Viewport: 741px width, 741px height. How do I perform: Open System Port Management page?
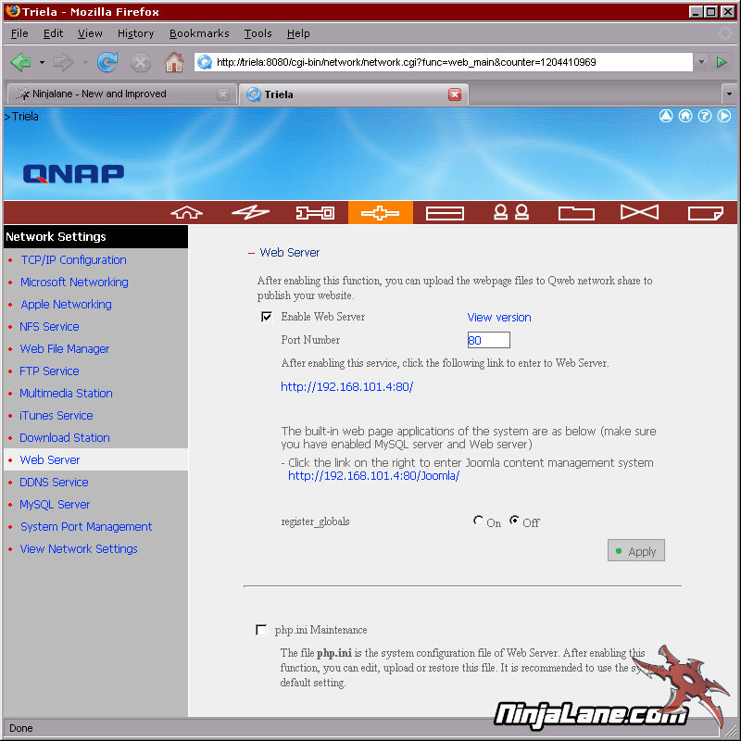(86, 526)
